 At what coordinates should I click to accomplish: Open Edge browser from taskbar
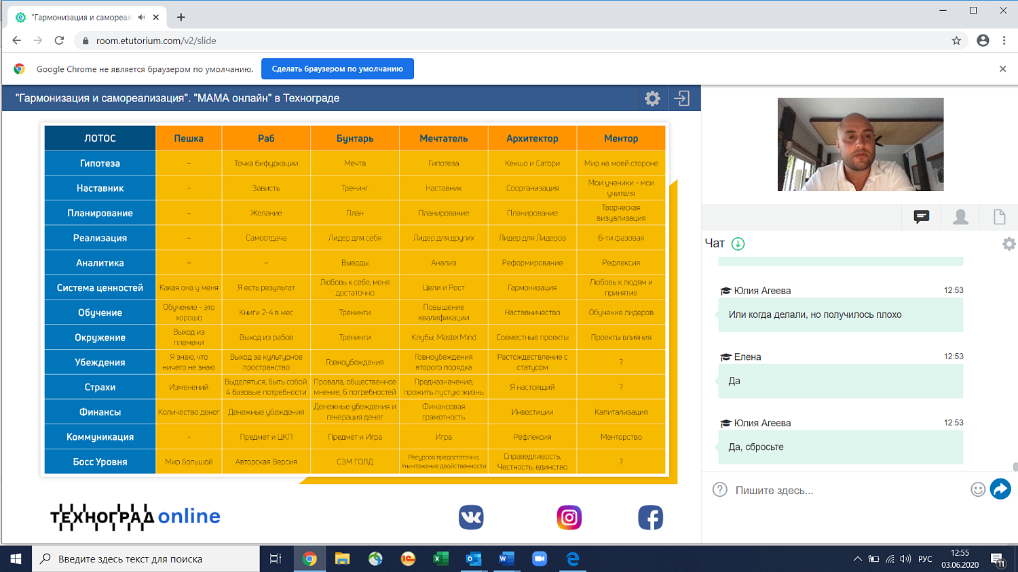pyautogui.click(x=573, y=559)
